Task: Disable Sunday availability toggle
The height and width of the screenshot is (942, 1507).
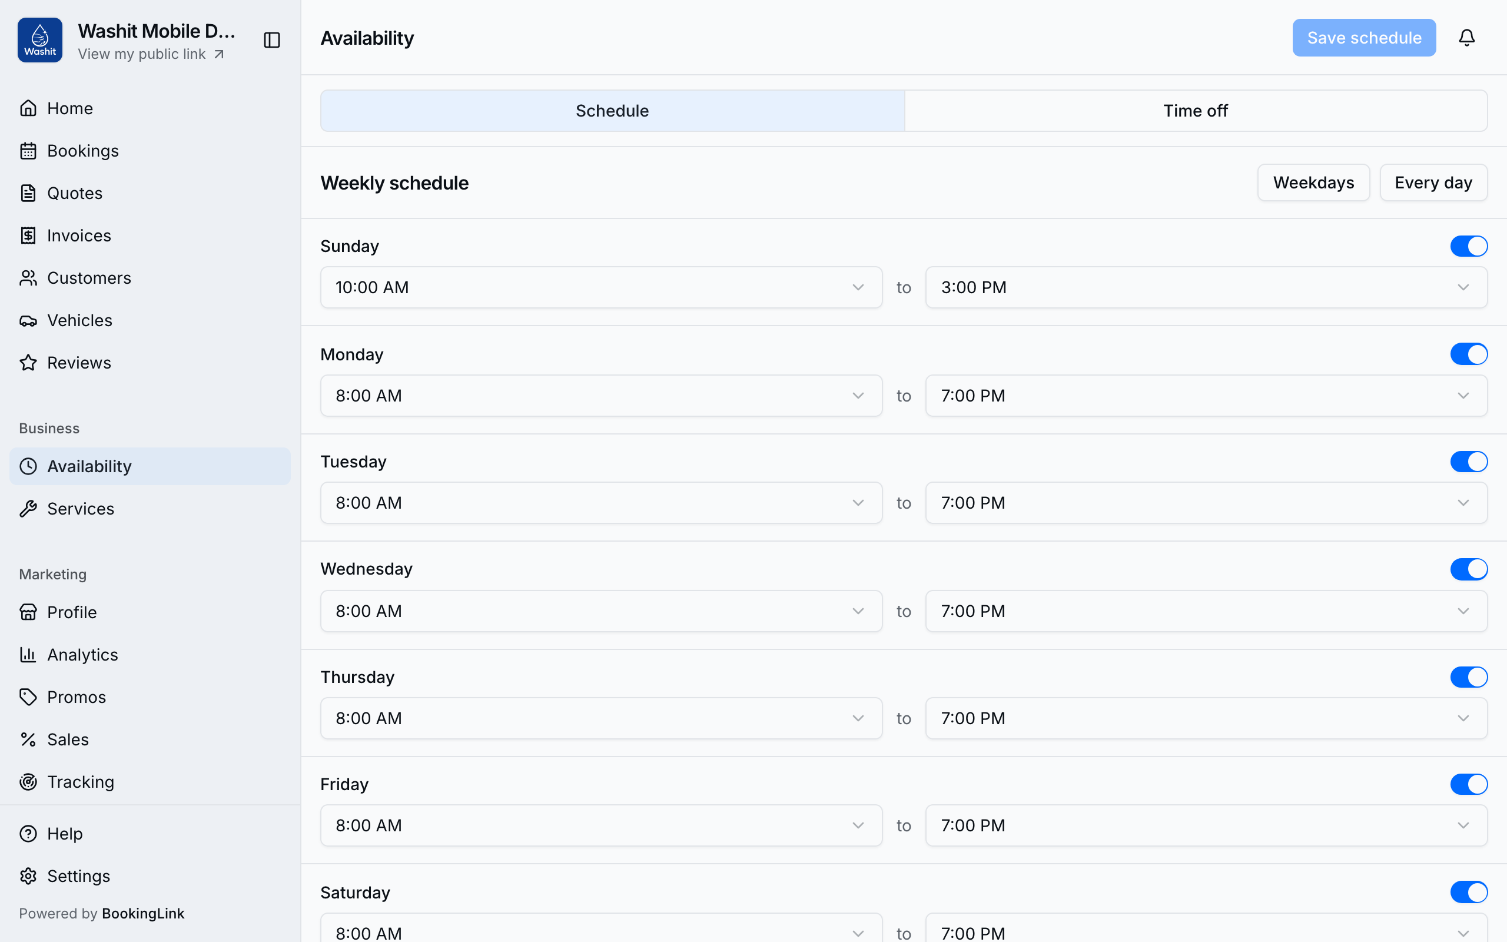Action: coord(1468,246)
